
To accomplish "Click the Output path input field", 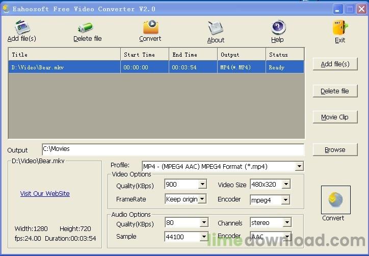I will click(173, 149).
